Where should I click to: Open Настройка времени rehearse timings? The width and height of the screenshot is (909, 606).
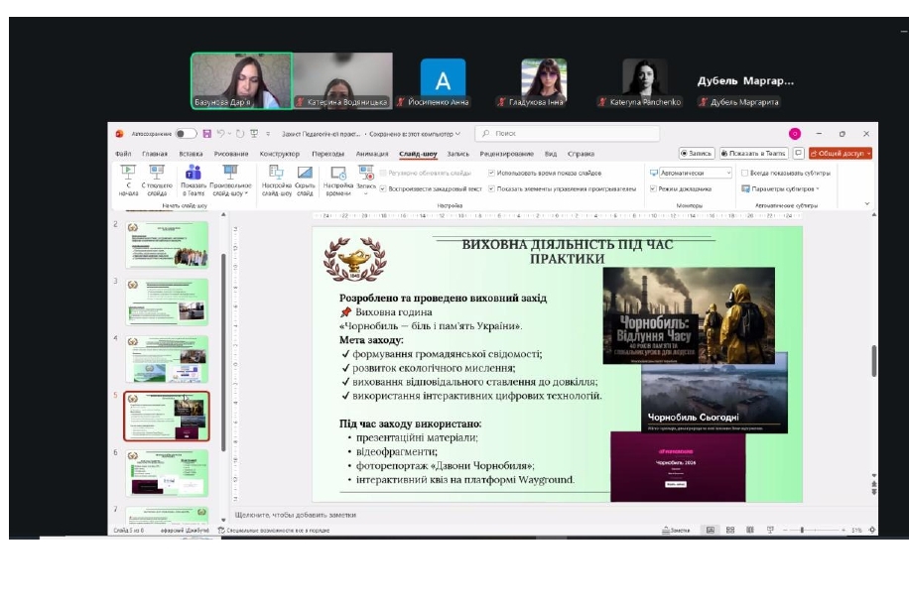338,181
